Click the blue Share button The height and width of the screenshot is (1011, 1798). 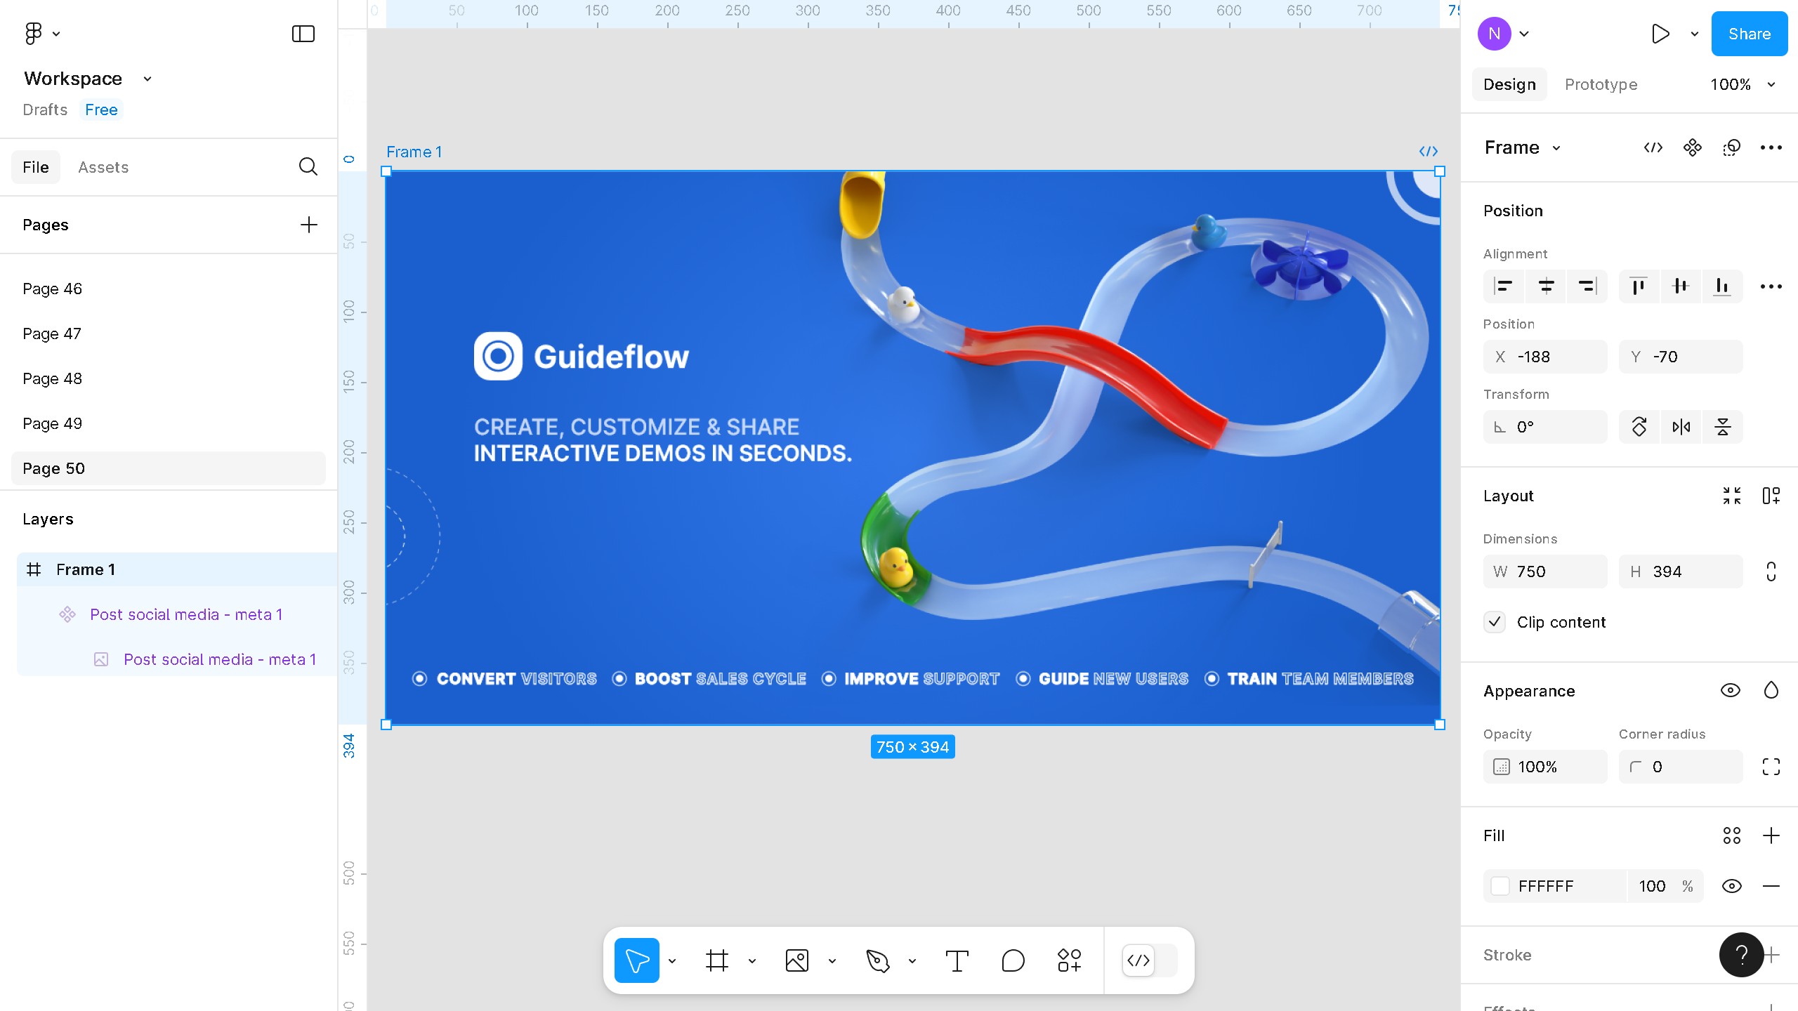[1749, 34]
